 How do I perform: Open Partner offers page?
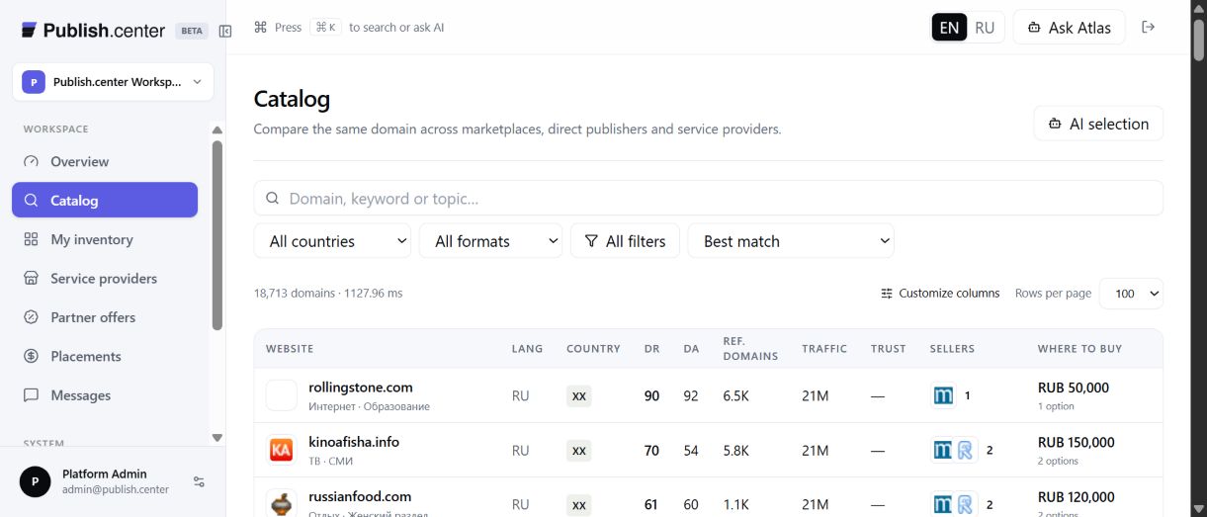click(105, 317)
